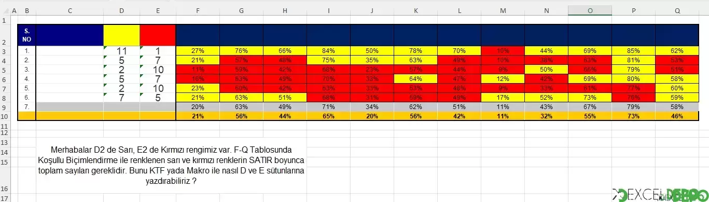Select row 10 header
This screenshot has width=709, height=202.
click(x=5, y=116)
